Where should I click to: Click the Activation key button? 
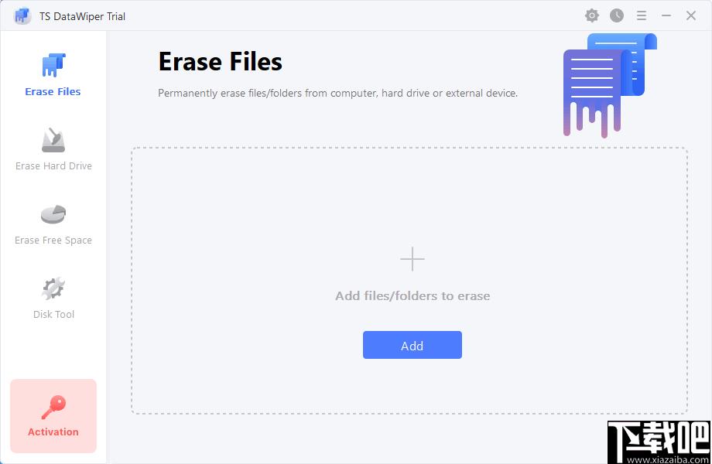53,416
